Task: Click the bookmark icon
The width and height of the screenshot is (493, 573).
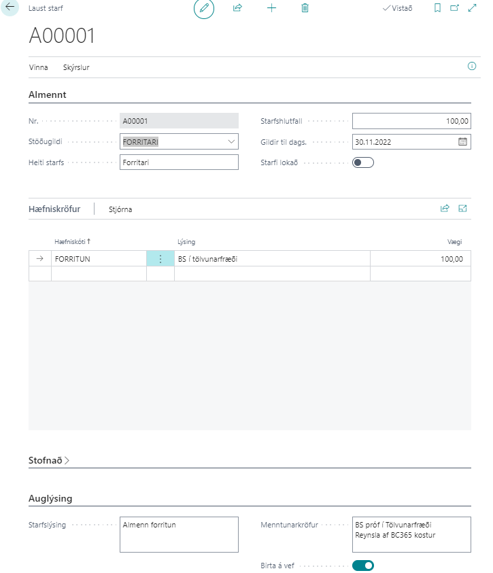Action: coord(437,8)
